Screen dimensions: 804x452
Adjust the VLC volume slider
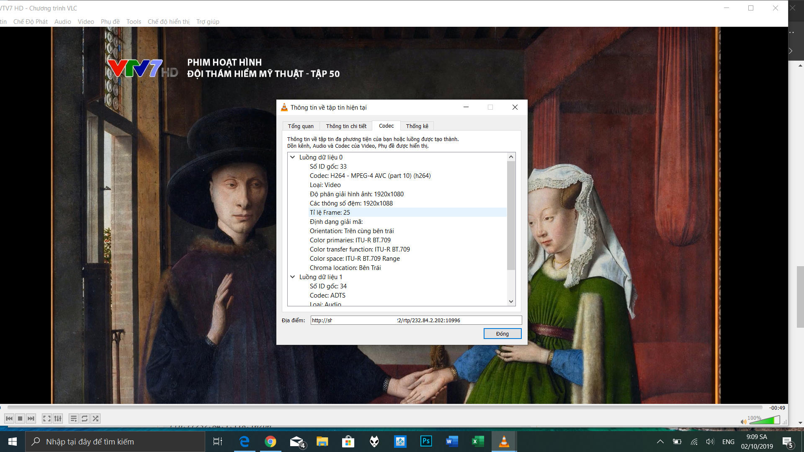[x=764, y=420]
